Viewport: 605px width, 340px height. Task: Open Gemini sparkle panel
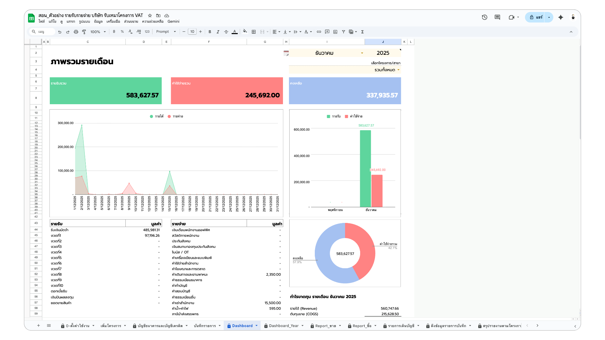coord(561,17)
